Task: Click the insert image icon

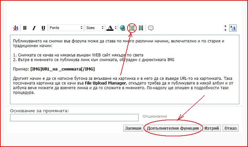Action: (x=132, y=28)
